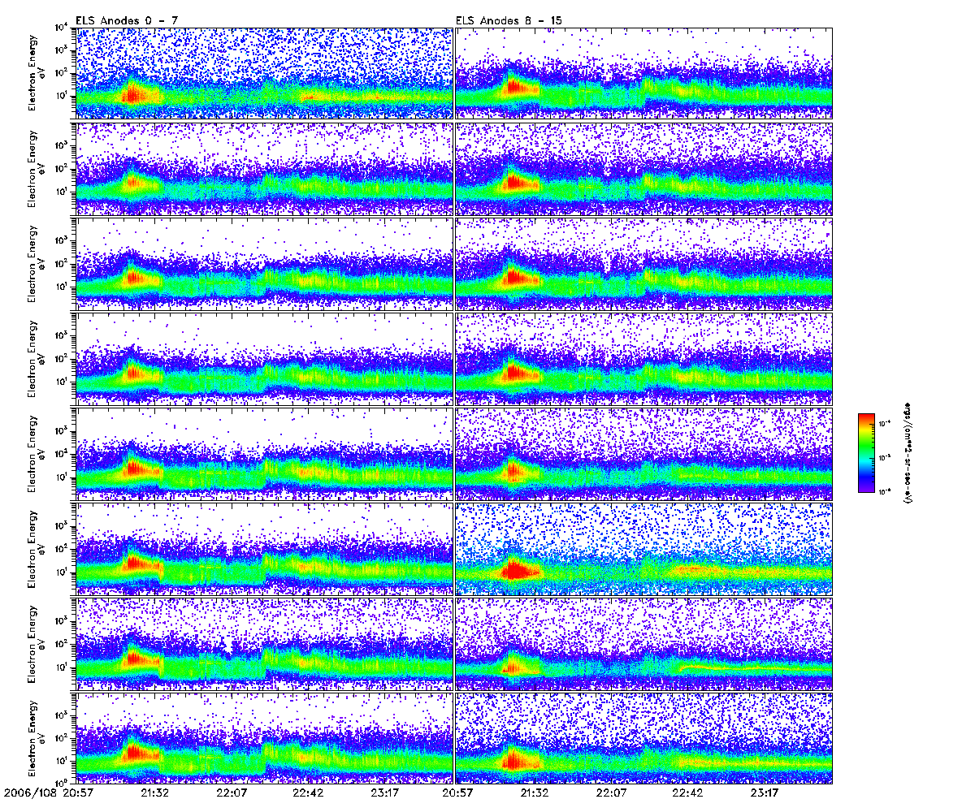Click the third row's "Electron Energy" axis label

(x=33, y=263)
